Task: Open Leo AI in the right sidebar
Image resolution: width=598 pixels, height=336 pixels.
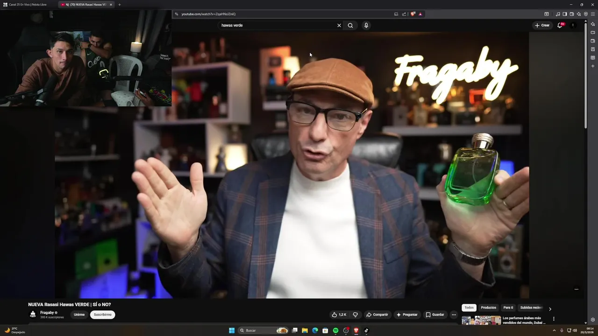Action: point(593,24)
